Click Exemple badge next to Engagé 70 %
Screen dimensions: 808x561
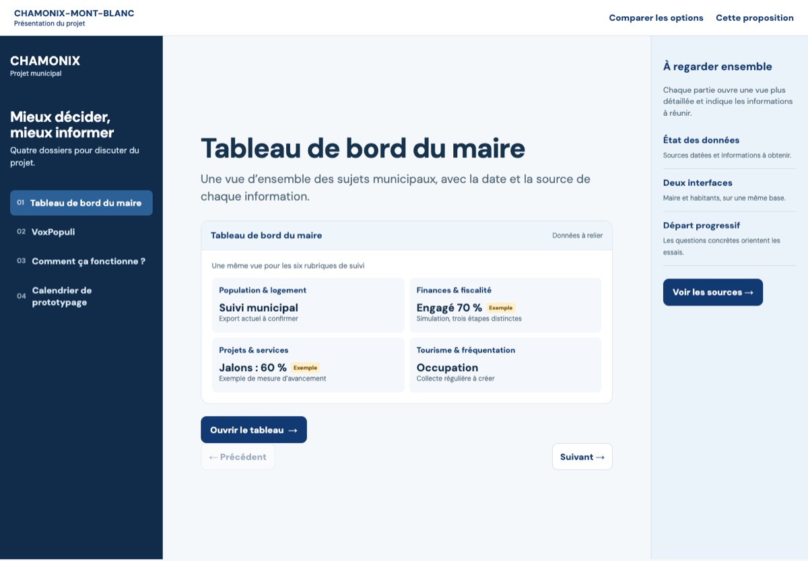click(501, 308)
